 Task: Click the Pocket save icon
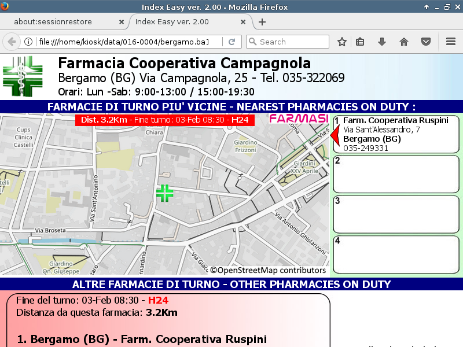pyautogui.click(x=425, y=42)
